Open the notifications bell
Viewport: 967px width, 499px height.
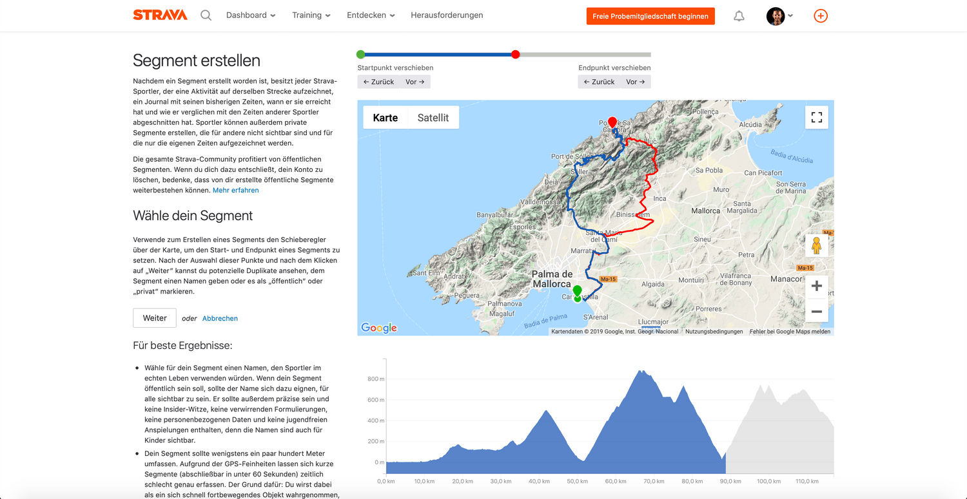pyautogui.click(x=739, y=16)
